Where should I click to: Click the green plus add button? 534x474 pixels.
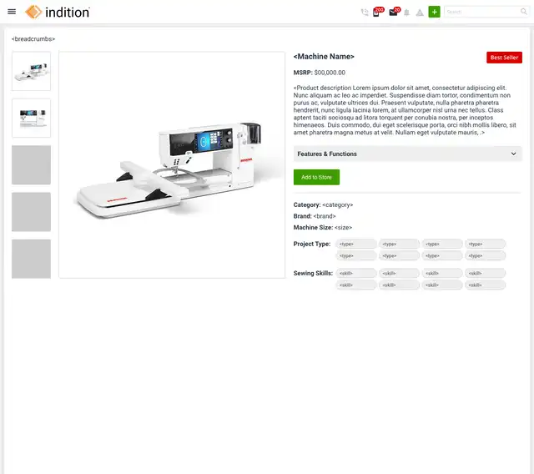tap(434, 12)
